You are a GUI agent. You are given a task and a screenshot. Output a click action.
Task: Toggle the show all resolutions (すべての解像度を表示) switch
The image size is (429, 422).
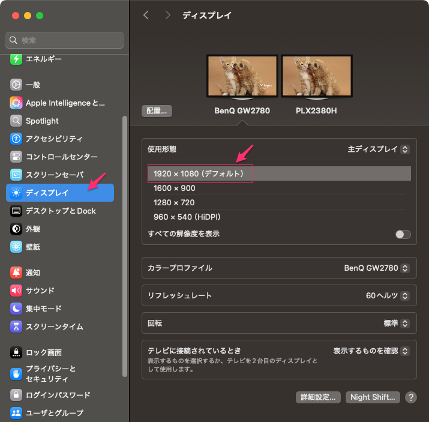pos(403,234)
